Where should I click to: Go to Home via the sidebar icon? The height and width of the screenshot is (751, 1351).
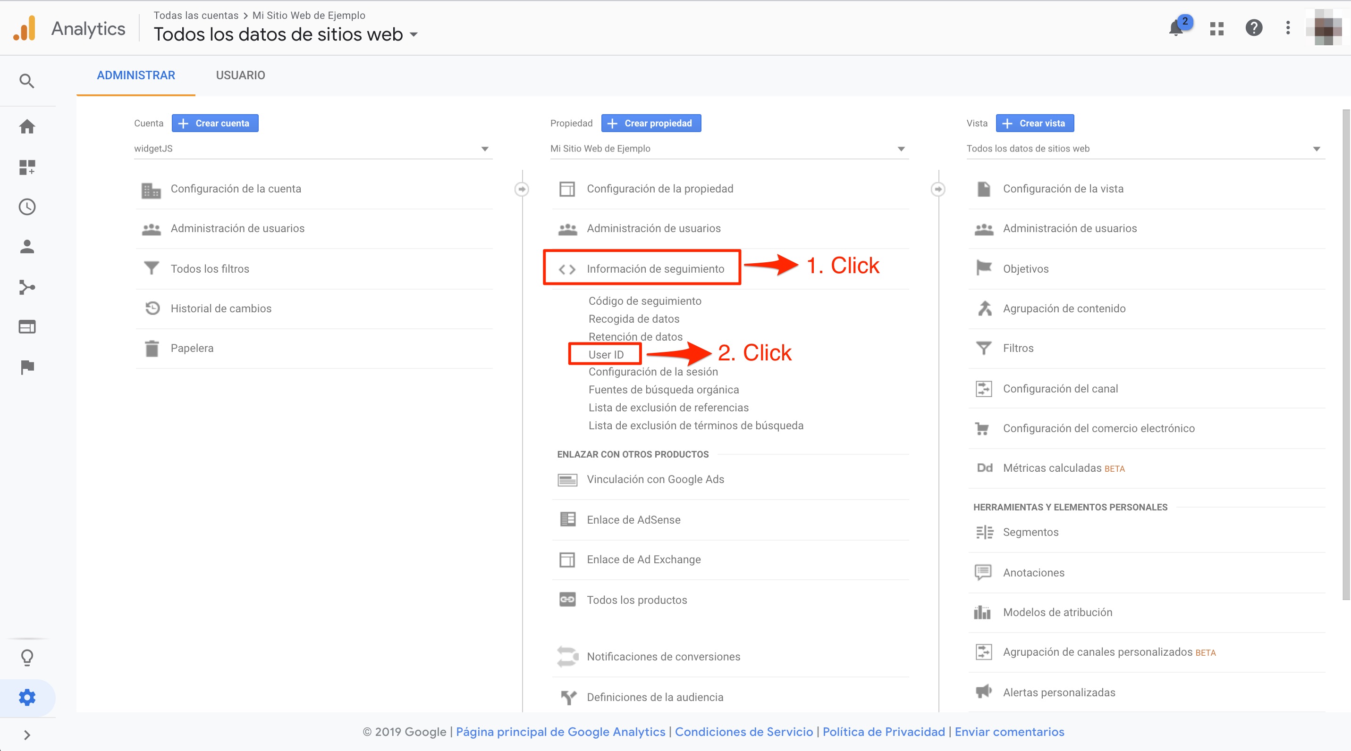[x=27, y=126]
